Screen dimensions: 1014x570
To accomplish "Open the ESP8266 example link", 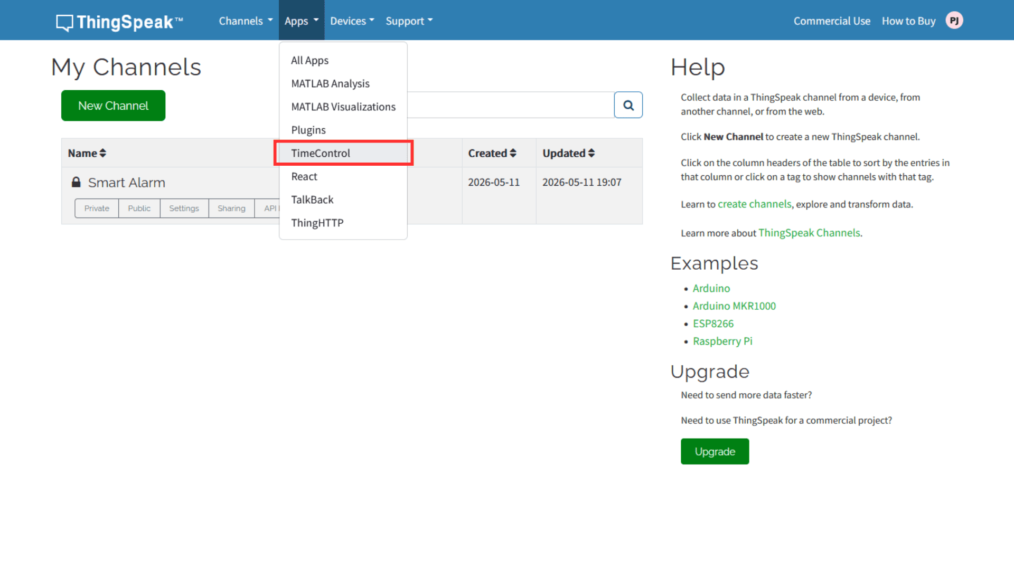I will (713, 324).
